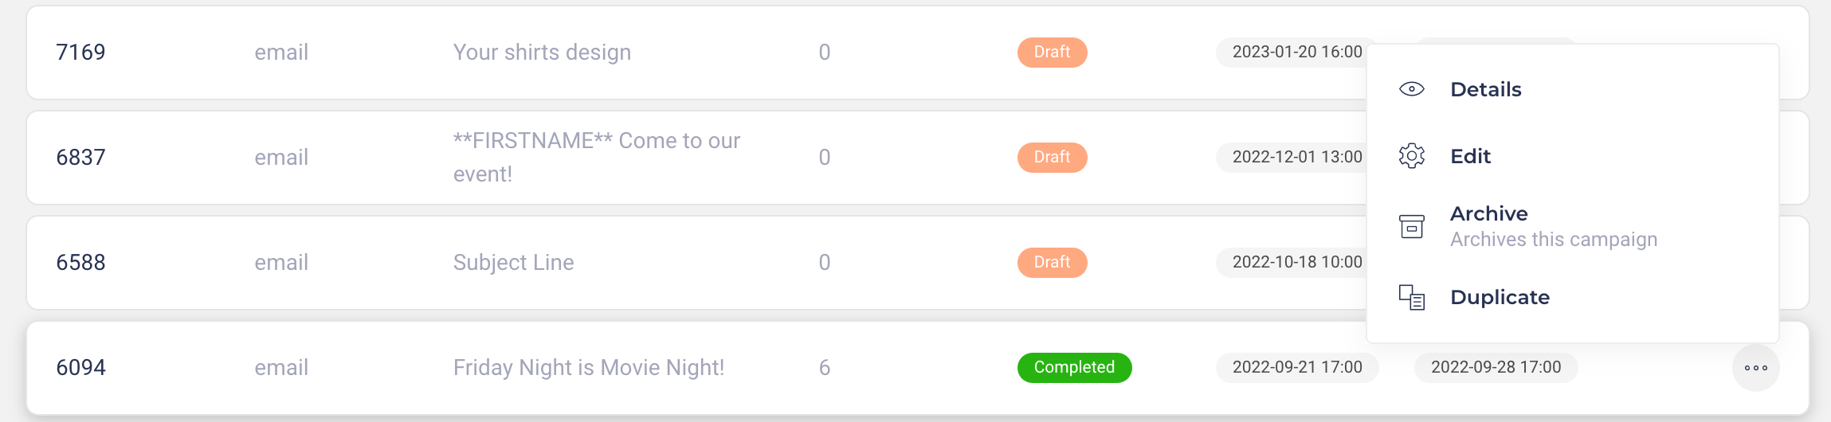The width and height of the screenshot is (1831, 422).
Task: Click the gear icon beside Edit
Action: (1411, 156)
